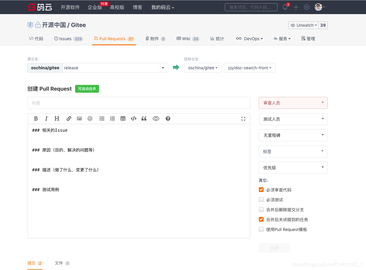The image size is (366, 270).
Task: Go to 企业版 in top navigation
Action: point(95,7)
